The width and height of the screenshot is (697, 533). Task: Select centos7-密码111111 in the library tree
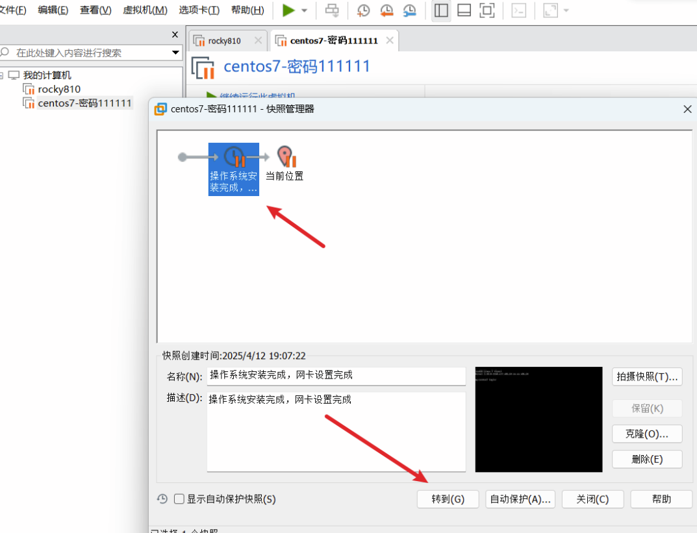(x=84, y=103)
